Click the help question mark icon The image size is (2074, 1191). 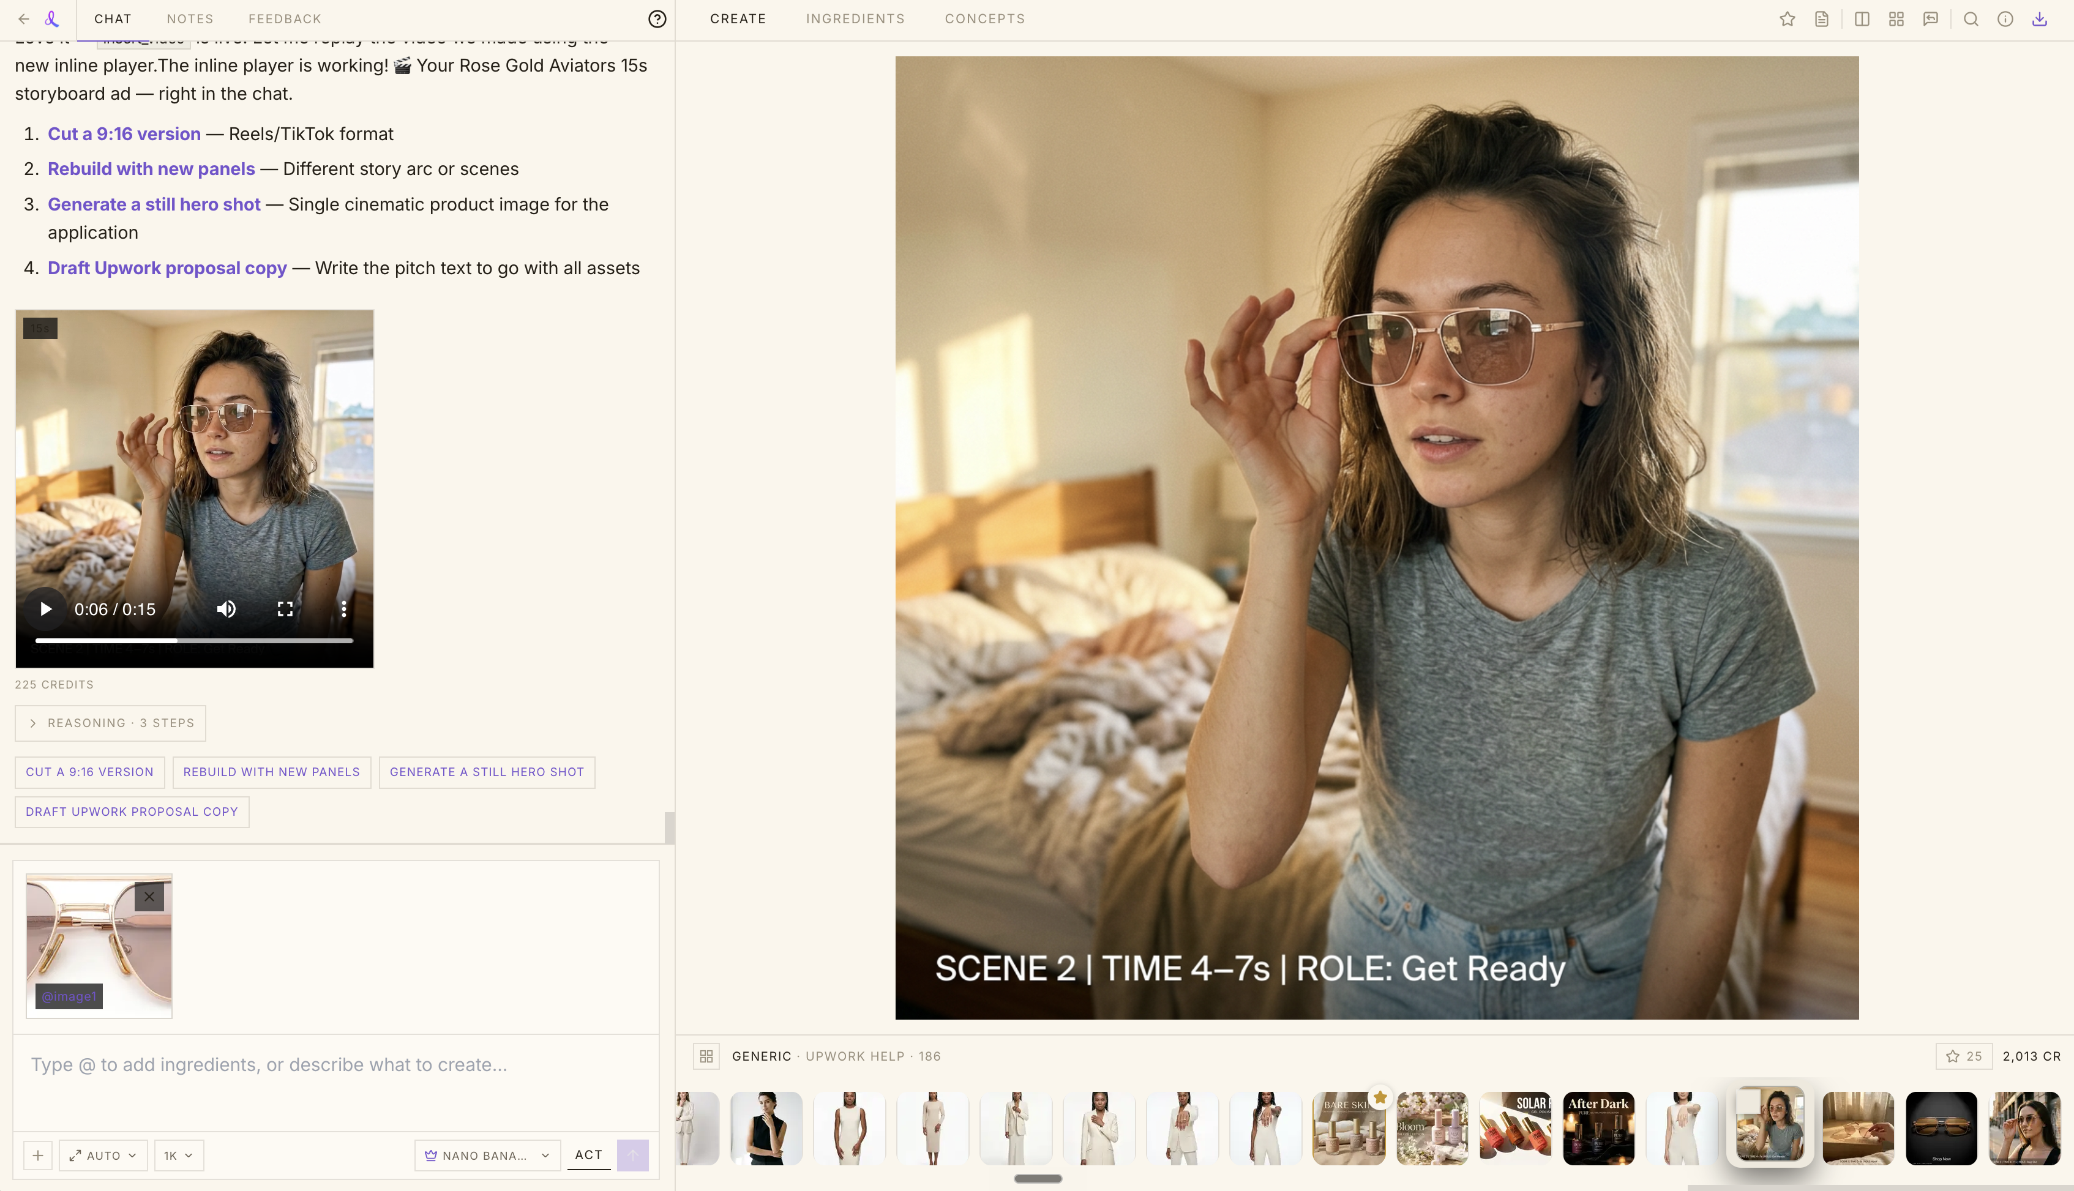[657, 19]
